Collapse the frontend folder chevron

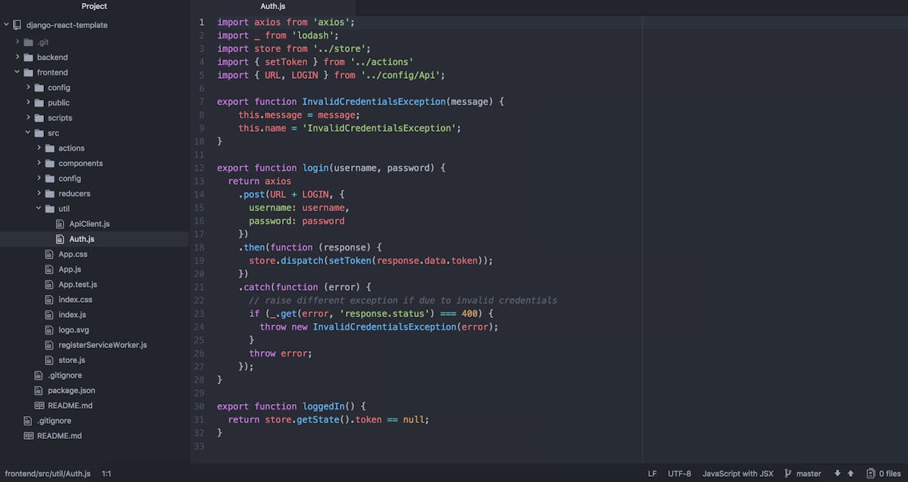17,73
